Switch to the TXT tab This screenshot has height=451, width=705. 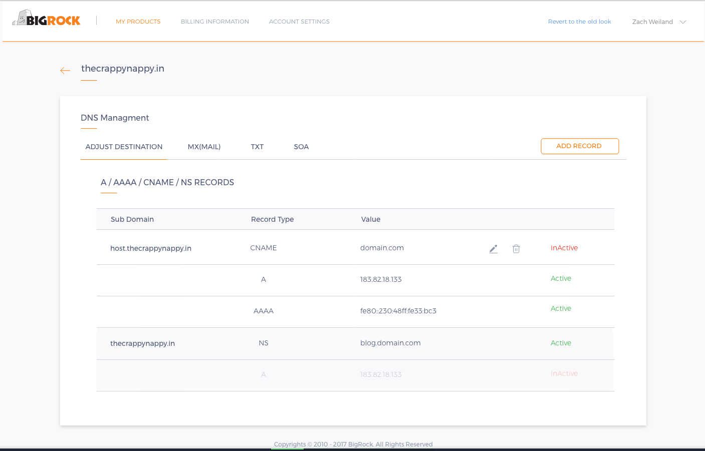[257, 147]
